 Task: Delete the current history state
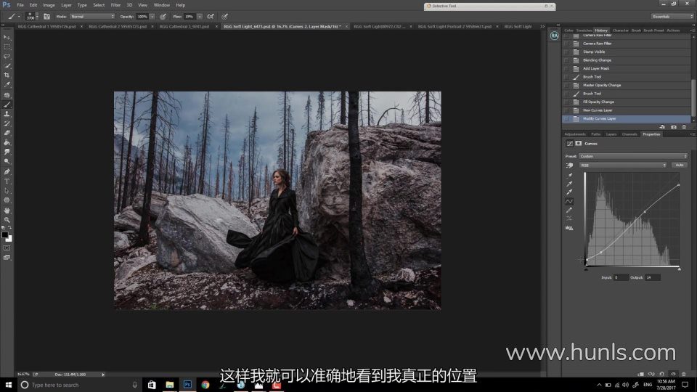tap(684, 127)
